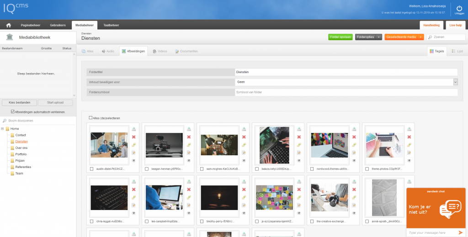Edit the keagan-henman image details
468x237 pixels.
(189, 153)
